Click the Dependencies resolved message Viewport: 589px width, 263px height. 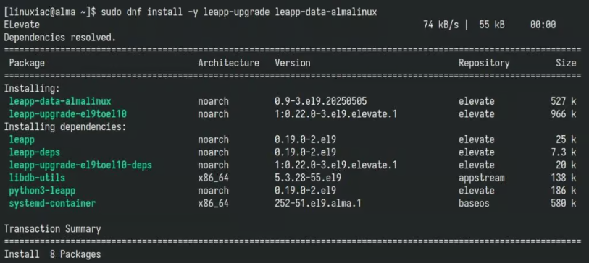point(60,38)
